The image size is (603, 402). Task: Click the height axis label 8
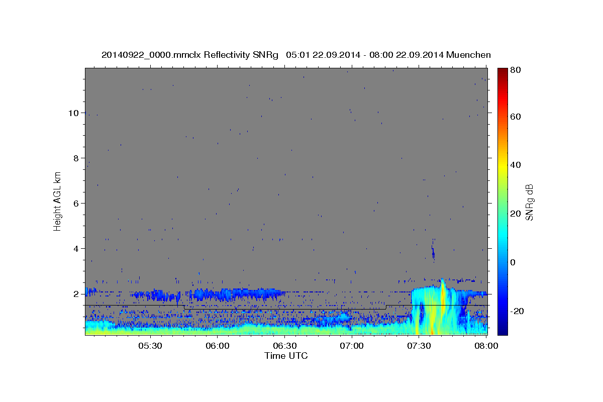click(x=76, y=158)
